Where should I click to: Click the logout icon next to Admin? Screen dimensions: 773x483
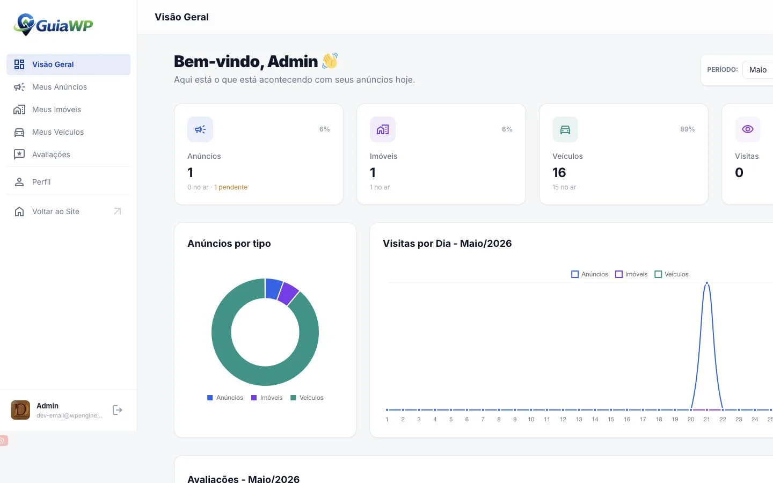click(118, 410)
